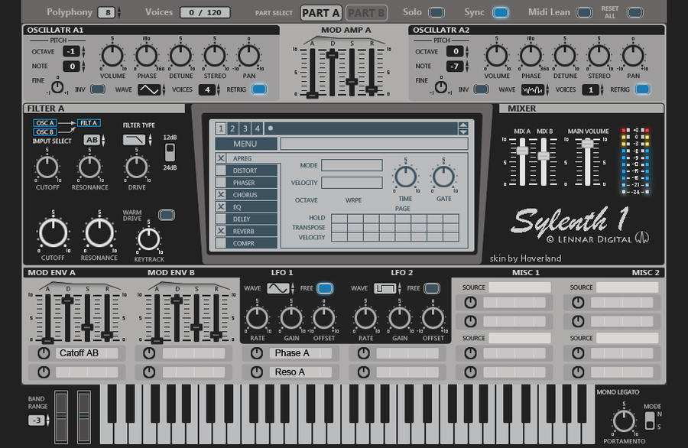This screenshot has width=688, height=448.
Task: Click the Oscillator A1 Fine tune knob
Action: [57, 87]
